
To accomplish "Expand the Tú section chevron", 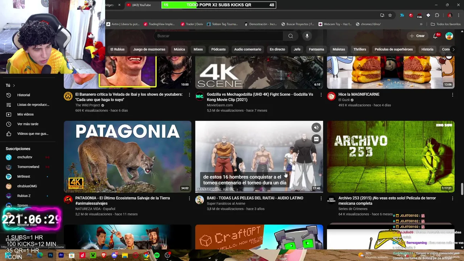I will click(x=14, y=86).
